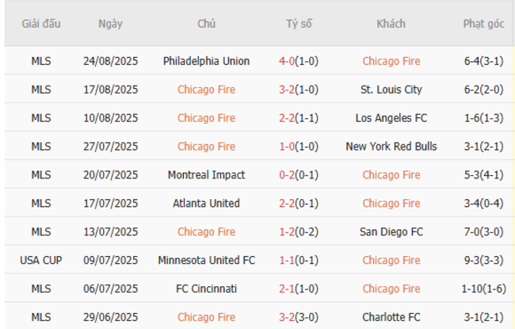Select the 'Giải đấu' column header
Image resolution: width=515 pixels, height=329 pixels.
click(x=40, y=24)
